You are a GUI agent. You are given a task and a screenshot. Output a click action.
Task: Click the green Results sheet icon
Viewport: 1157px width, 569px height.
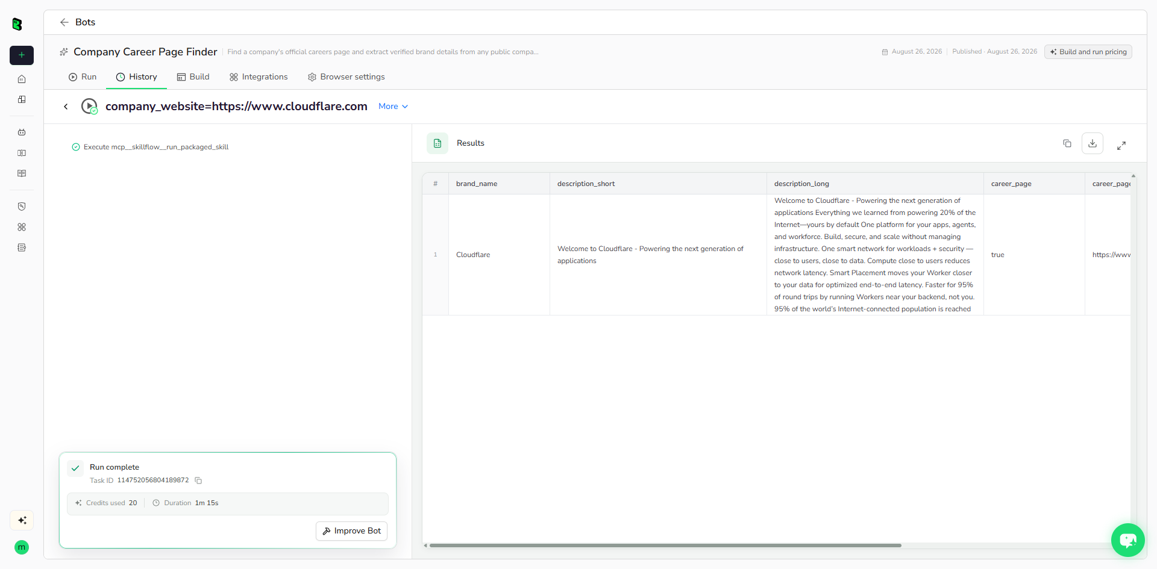437,143
